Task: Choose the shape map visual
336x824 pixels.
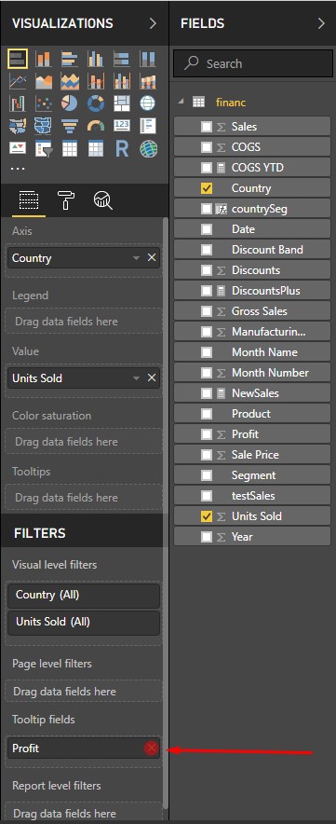Action: [44, 126]
